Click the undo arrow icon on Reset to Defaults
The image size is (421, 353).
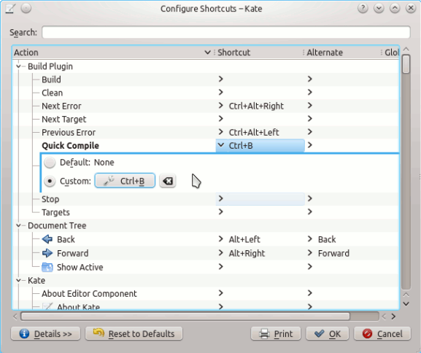(x=99, y=333)
